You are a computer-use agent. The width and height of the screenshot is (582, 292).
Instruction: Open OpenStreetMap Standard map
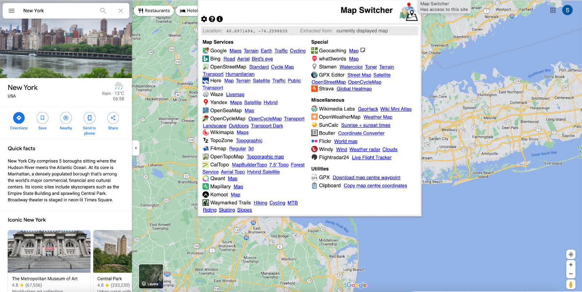pos(259,67)
